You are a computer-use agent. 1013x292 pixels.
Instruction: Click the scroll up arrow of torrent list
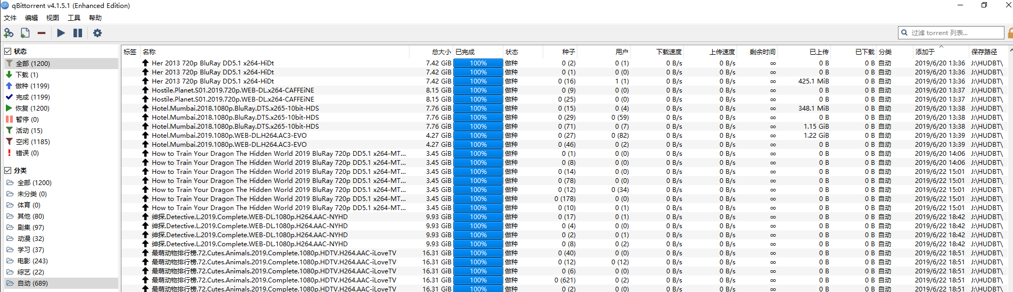point(1011,50)
